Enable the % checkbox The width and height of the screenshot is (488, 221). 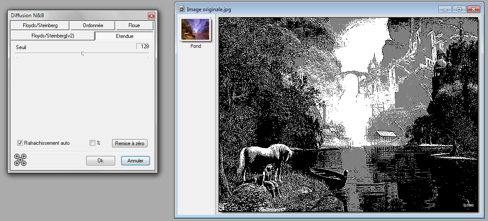(92, 143)
